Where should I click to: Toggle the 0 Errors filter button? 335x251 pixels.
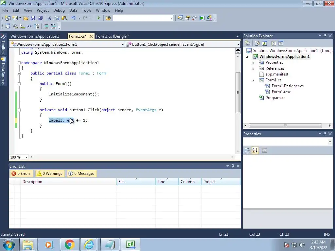tap(21, 174)
